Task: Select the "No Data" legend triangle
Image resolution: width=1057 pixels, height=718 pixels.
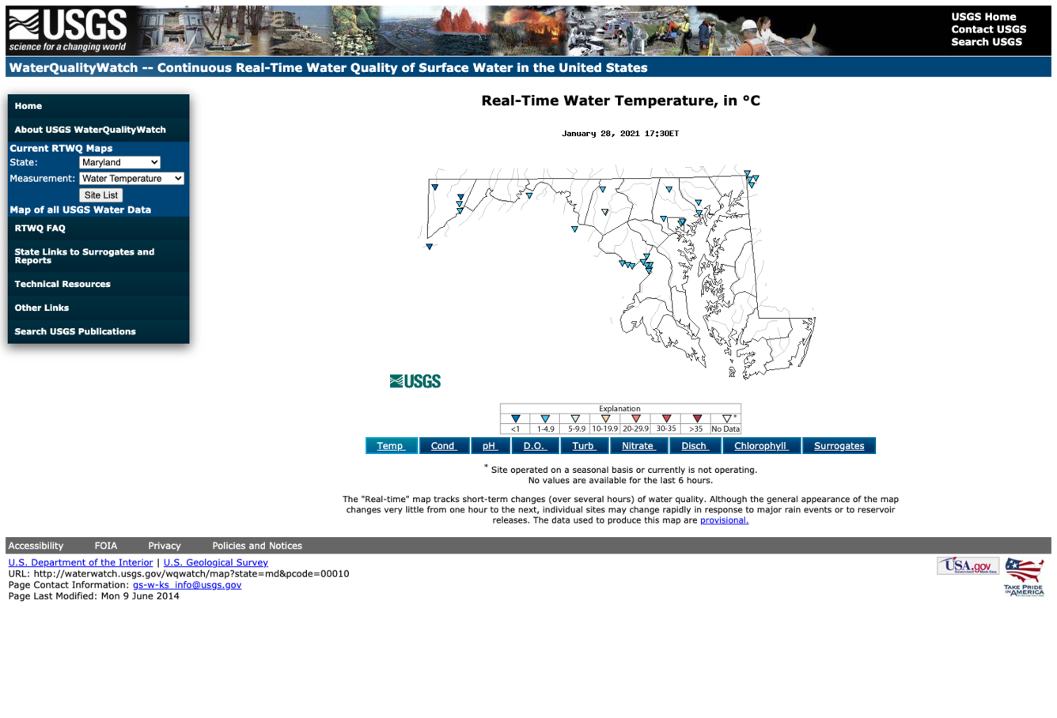Action: click(724, 419)
